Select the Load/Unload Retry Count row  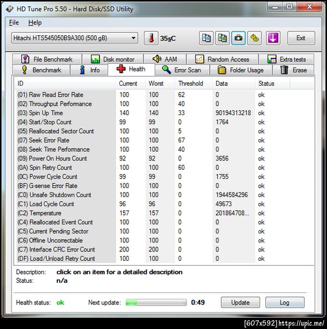(164, 259)
